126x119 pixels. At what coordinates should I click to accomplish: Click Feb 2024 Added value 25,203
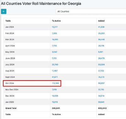(x=101, y=33)
